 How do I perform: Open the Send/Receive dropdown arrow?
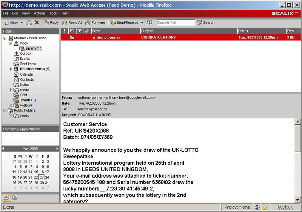[x=142, y=23]
